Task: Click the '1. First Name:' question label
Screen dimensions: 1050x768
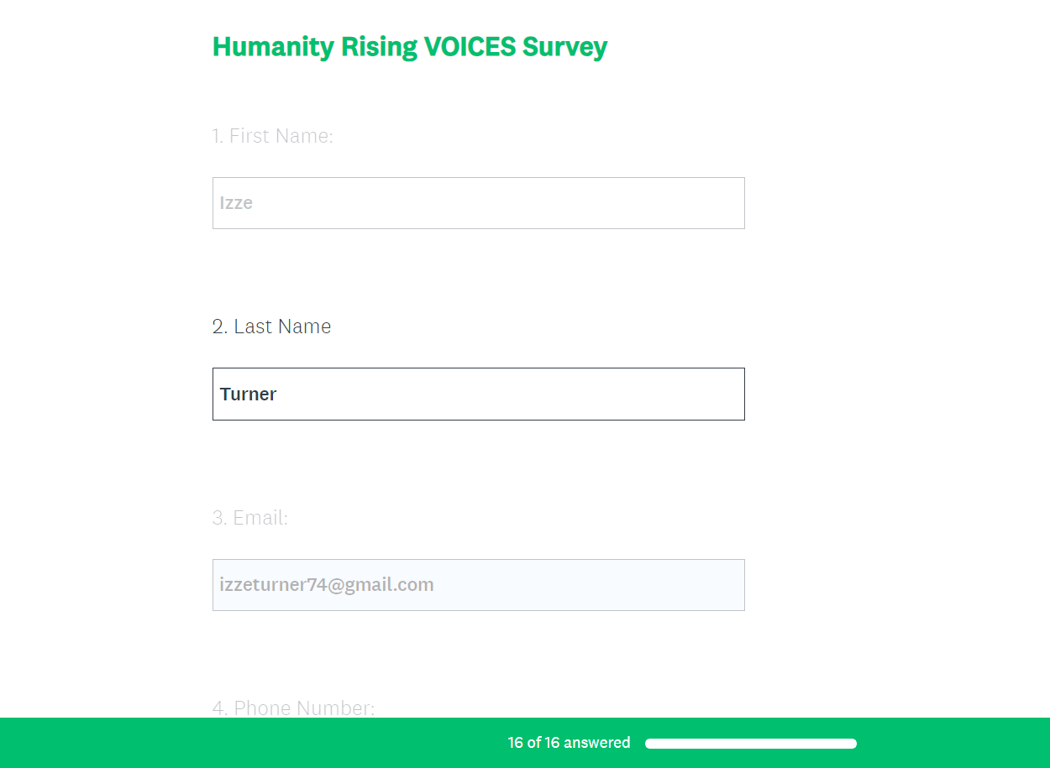Action: 273,136
